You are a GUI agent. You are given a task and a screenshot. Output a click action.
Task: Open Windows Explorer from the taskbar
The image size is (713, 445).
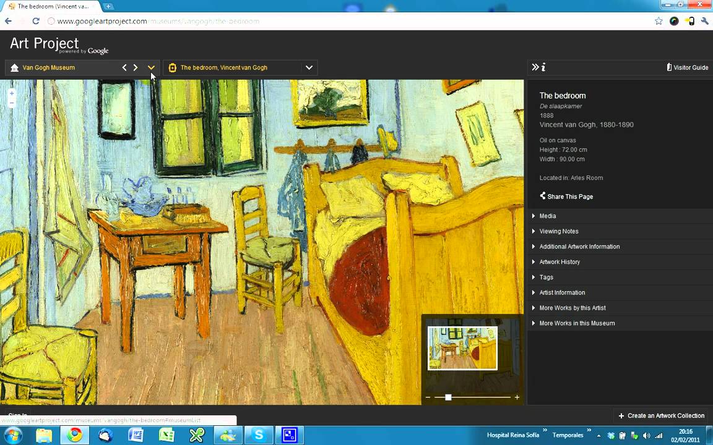tap(44, 436)
